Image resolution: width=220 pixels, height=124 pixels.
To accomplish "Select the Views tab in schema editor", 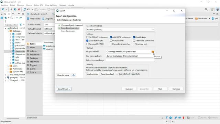I will [34, 48].
